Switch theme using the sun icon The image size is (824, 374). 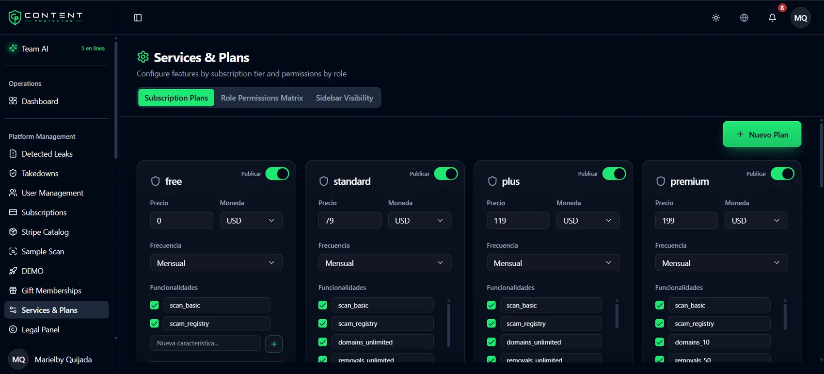[716, 18]
